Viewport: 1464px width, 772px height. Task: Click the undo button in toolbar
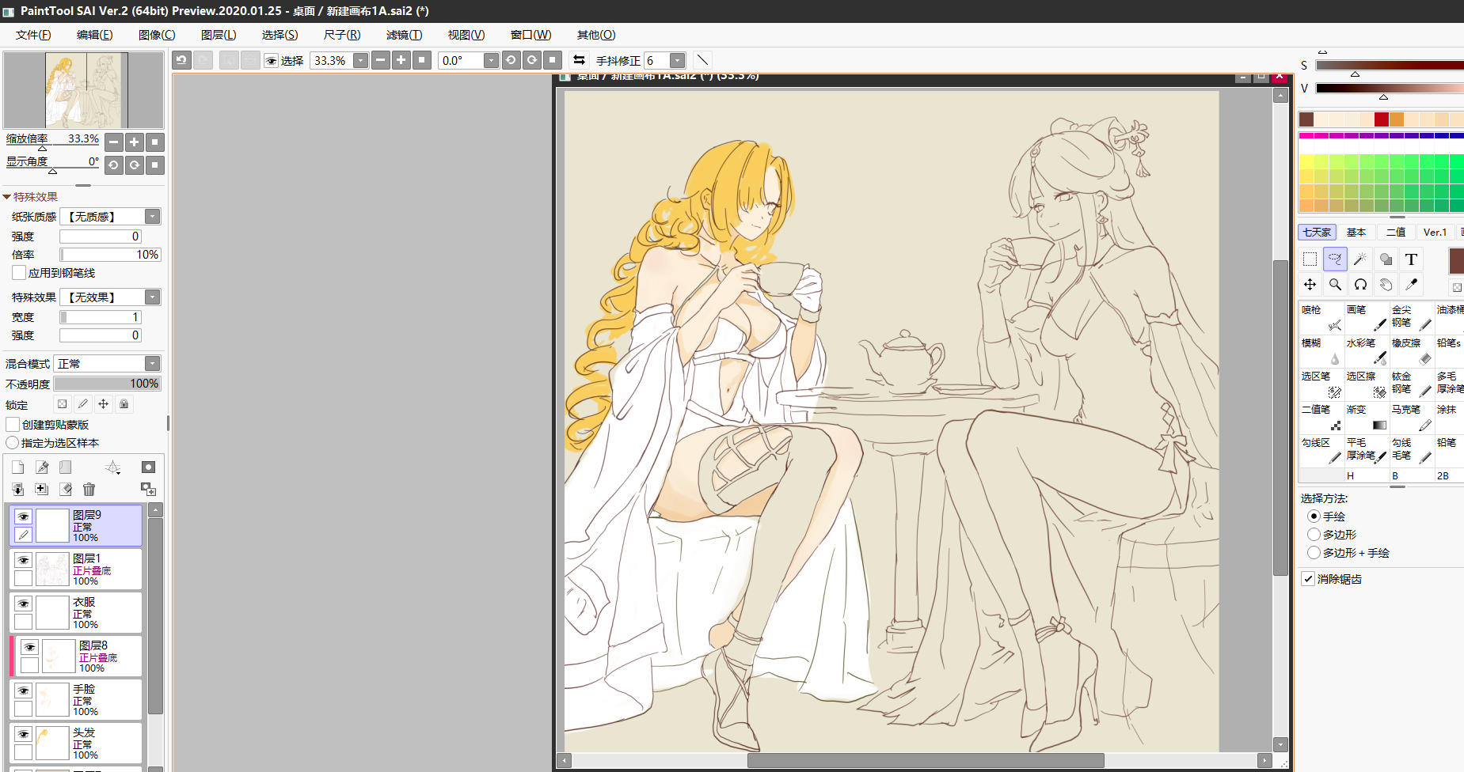pyautogui.click(x=182, y=60)
